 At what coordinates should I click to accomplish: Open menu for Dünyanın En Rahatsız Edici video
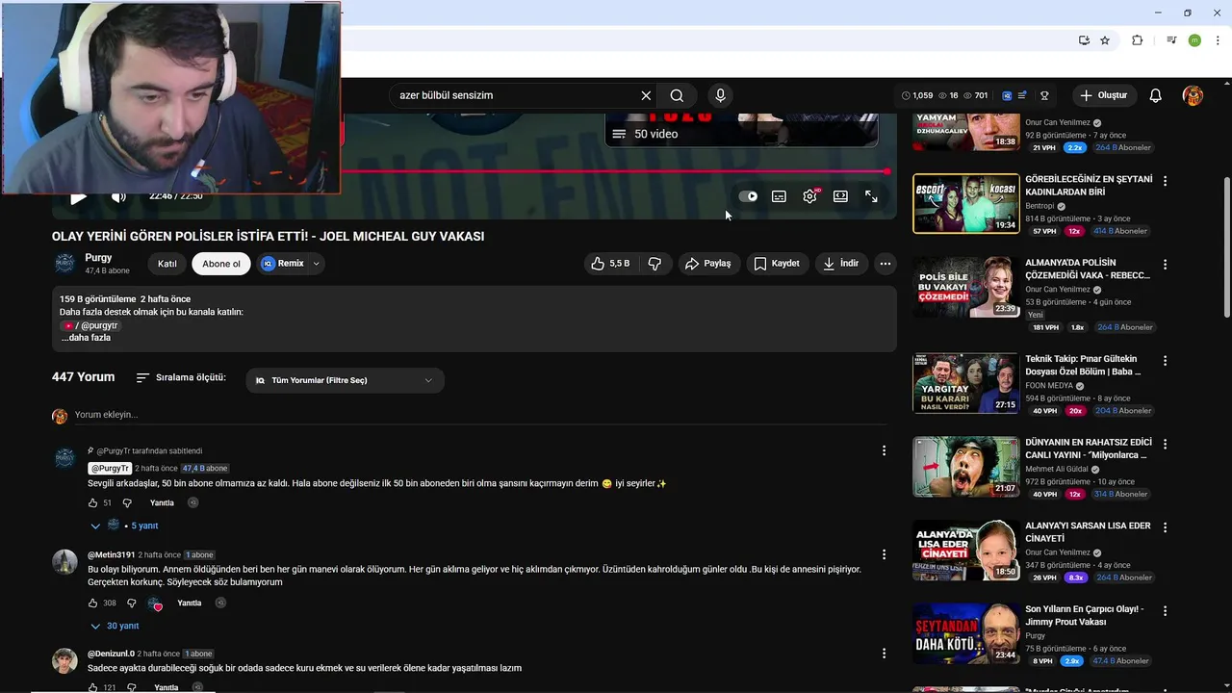click(1165, 445)
